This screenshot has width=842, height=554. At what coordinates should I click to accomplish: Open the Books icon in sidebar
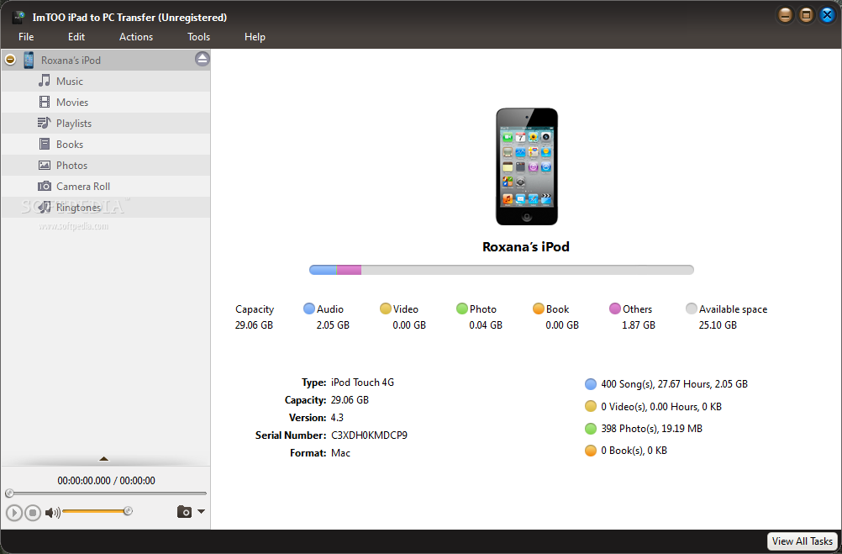(x=45, y=145)
